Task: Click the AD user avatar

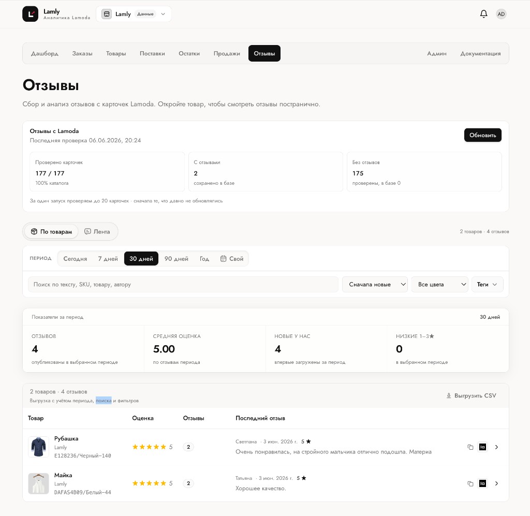Action: point(501,14)
